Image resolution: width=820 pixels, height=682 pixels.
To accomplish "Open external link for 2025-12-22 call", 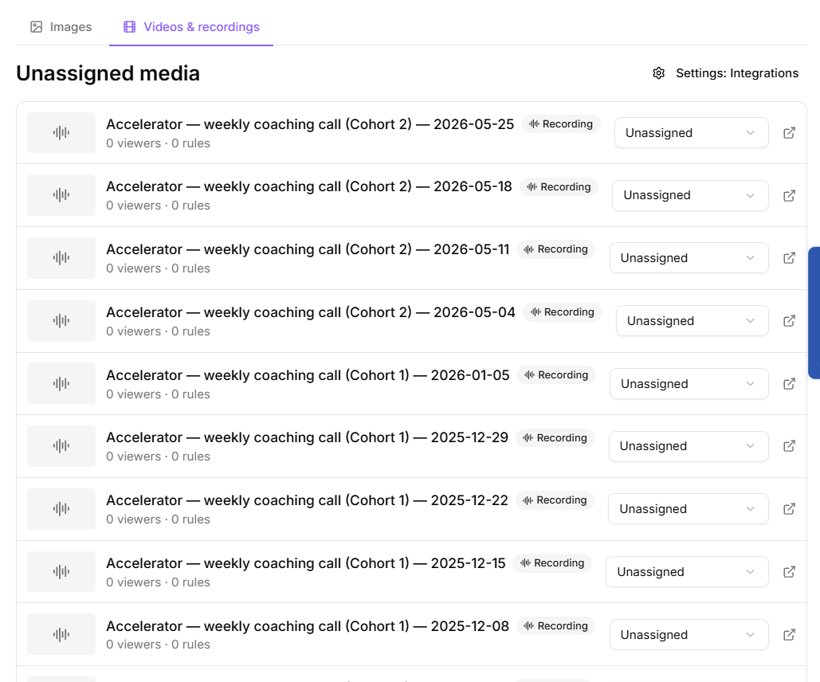I will point(789,509).
